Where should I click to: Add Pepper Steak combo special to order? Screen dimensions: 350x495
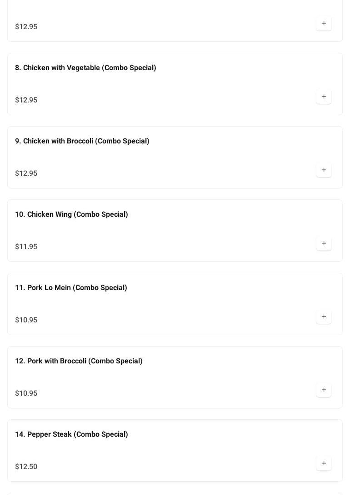[x=324, y=464]
